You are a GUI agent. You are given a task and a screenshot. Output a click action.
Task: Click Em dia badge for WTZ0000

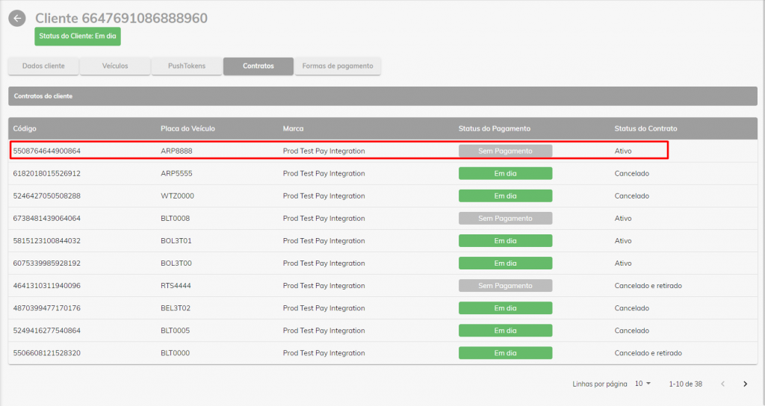(506, 196)
